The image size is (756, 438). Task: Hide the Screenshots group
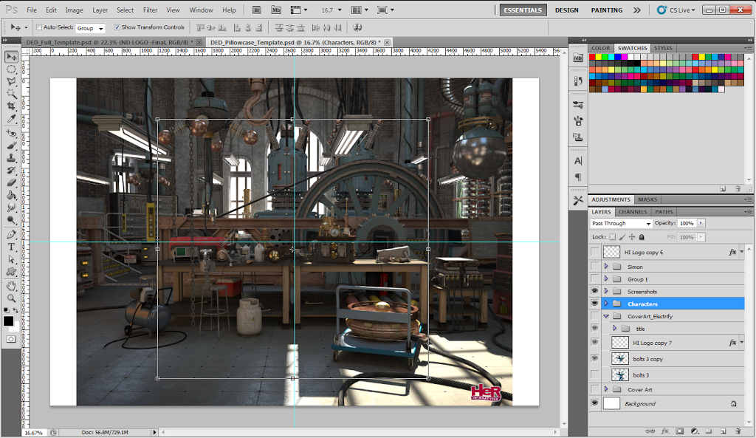pos(594,291)
